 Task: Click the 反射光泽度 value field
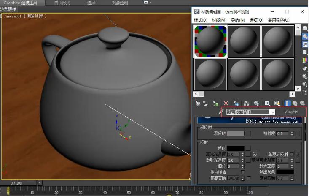pyautogui.click(x=234, y=160)
